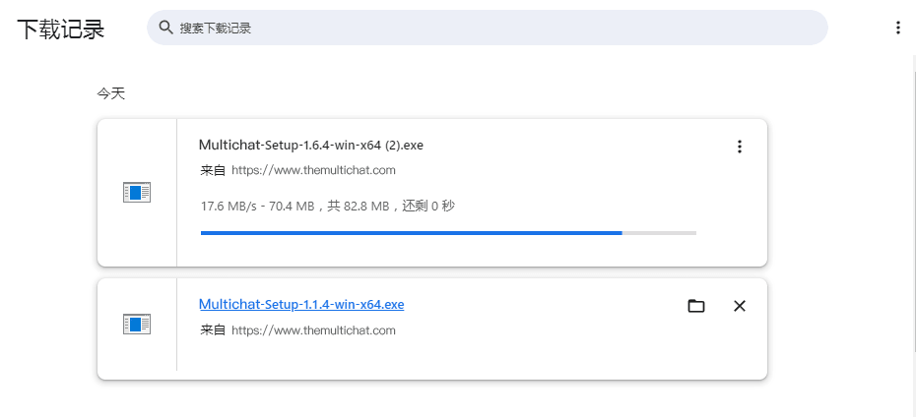
Task: Open the Multichat-Setup-1.1.4-win-x64.exe file link
Action: (x=301, y=304)
